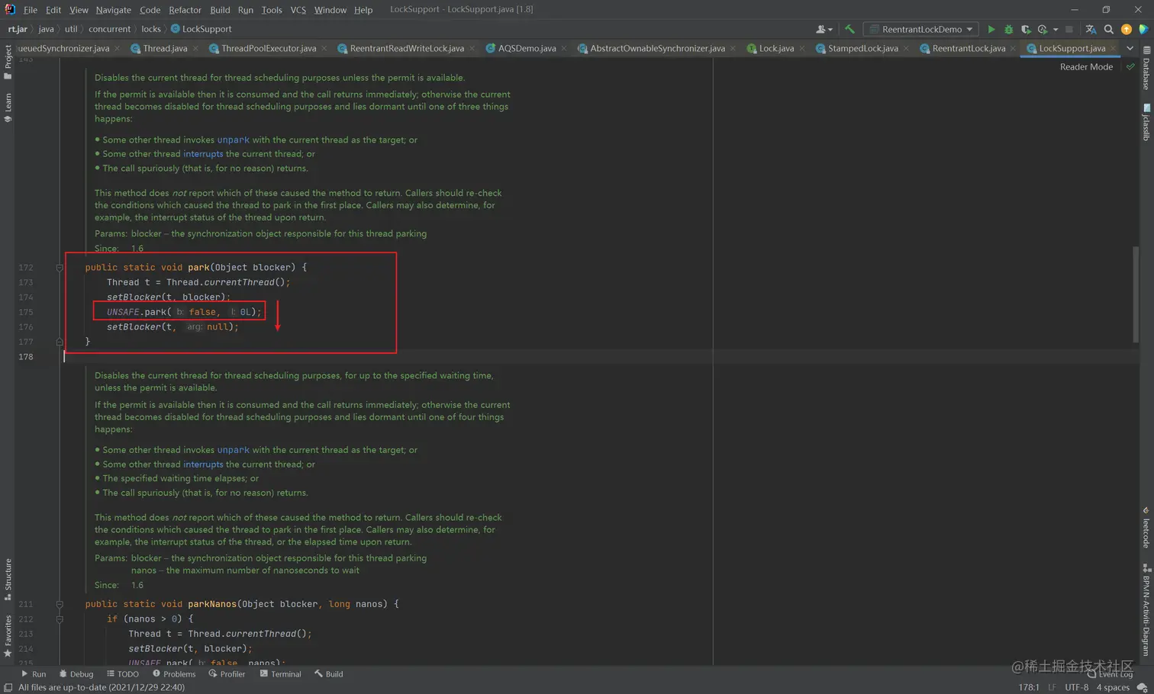Open Search Everywhere magnifier icon

click(x=1109, y=29)
